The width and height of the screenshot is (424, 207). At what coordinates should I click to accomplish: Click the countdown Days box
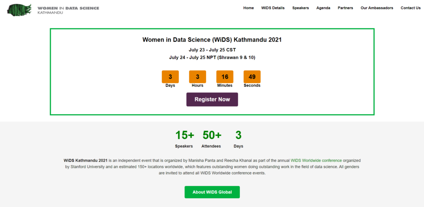[x=170, y=77]
